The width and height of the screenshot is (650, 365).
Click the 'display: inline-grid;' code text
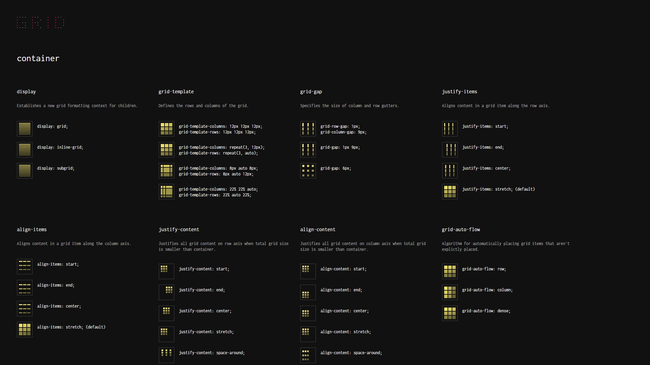click(x=60, y=147)
